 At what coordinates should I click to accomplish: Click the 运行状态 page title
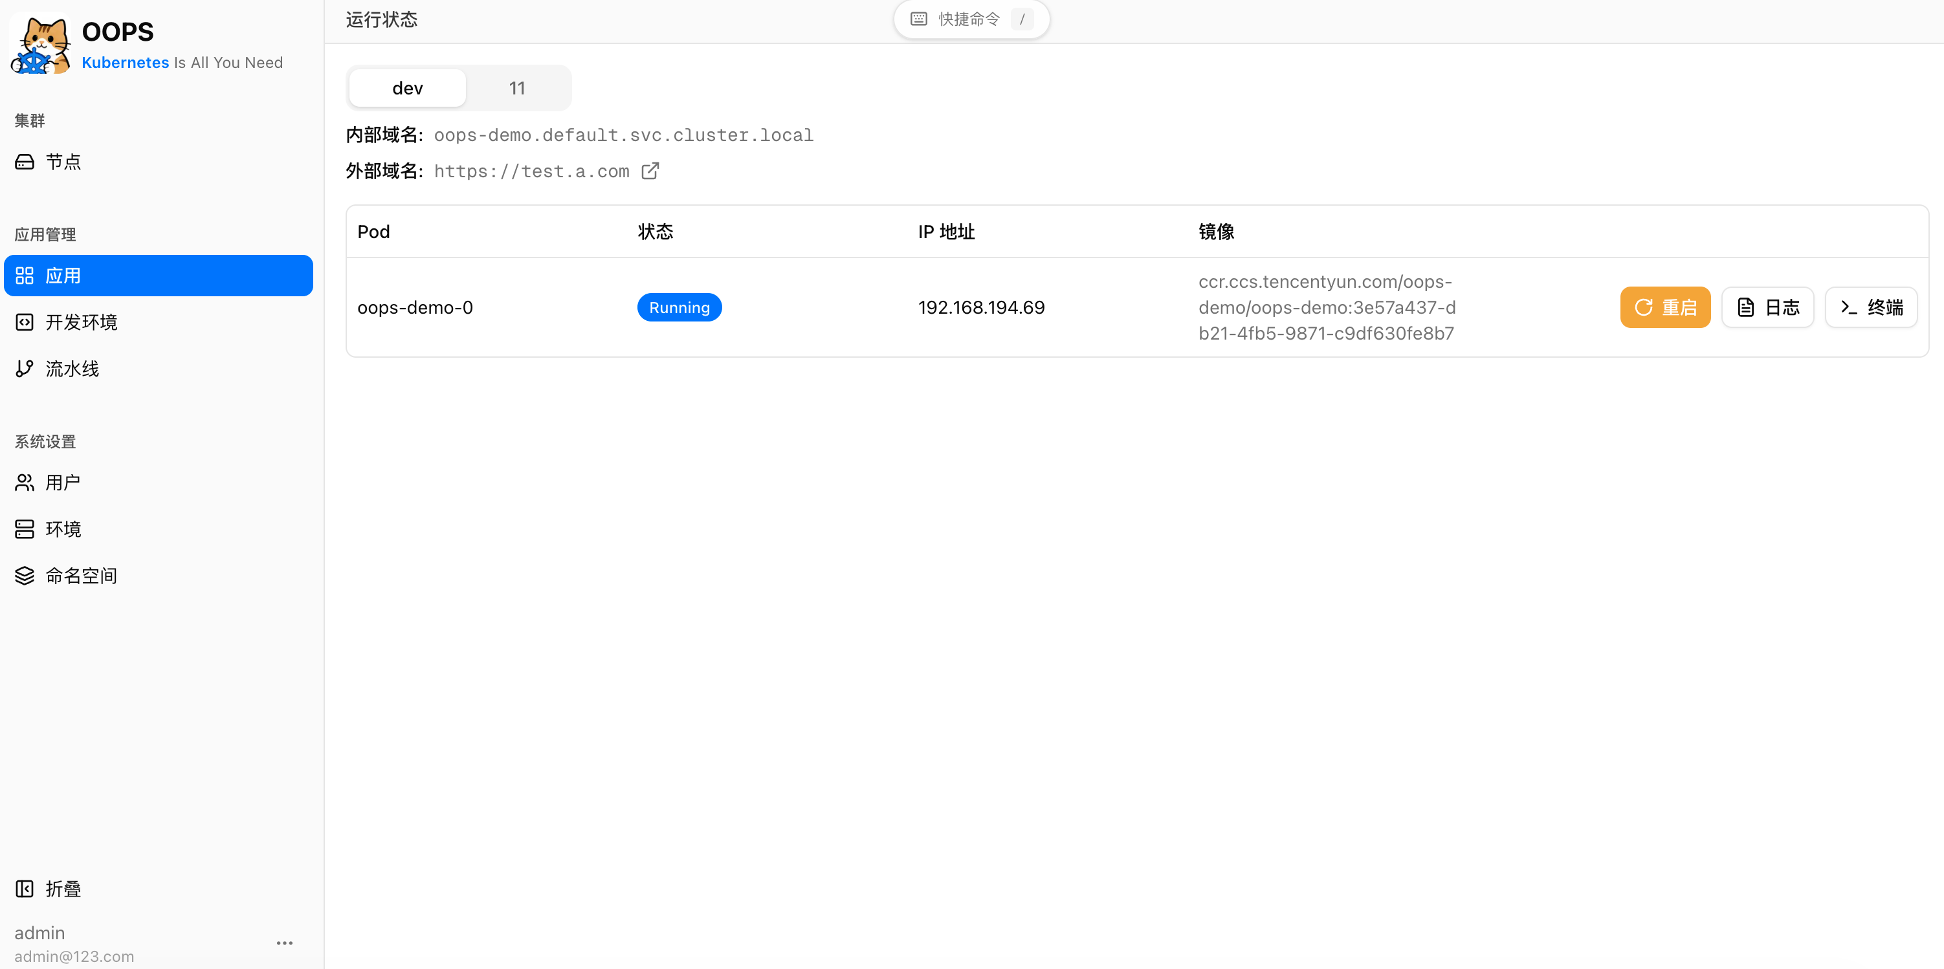tap(382, 19)
